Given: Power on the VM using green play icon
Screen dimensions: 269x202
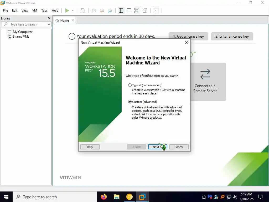Looking at the screenshot, I should (x=67, y=11).
